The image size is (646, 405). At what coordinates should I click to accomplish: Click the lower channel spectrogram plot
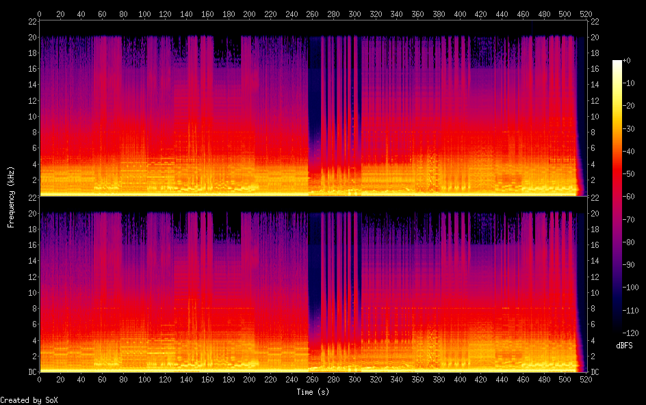point(313,285)
